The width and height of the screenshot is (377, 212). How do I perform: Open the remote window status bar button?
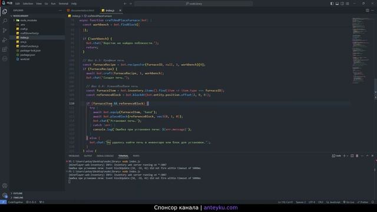3,202
